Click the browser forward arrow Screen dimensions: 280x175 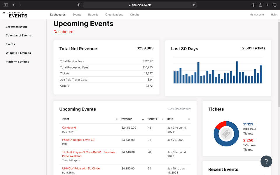coord(20,5)
